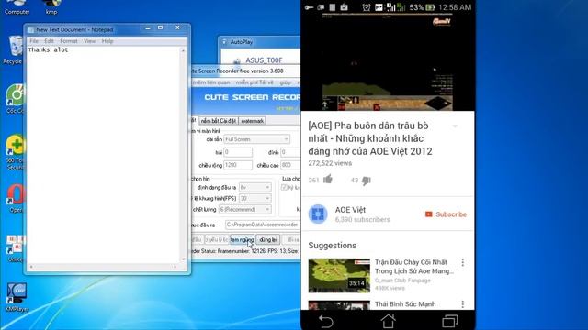Tap the AOE video player area

point(388,61)
